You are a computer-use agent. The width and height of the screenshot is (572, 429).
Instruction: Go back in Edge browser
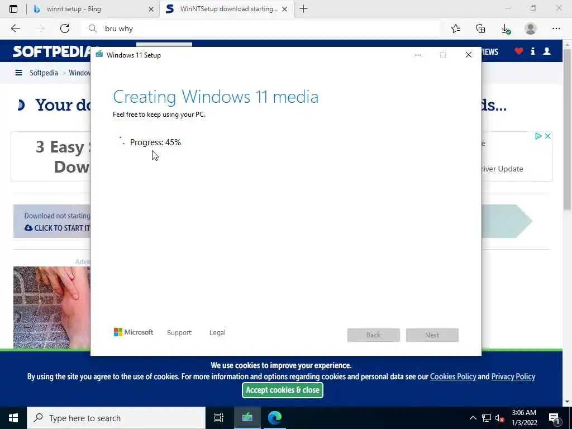[16, 28]
